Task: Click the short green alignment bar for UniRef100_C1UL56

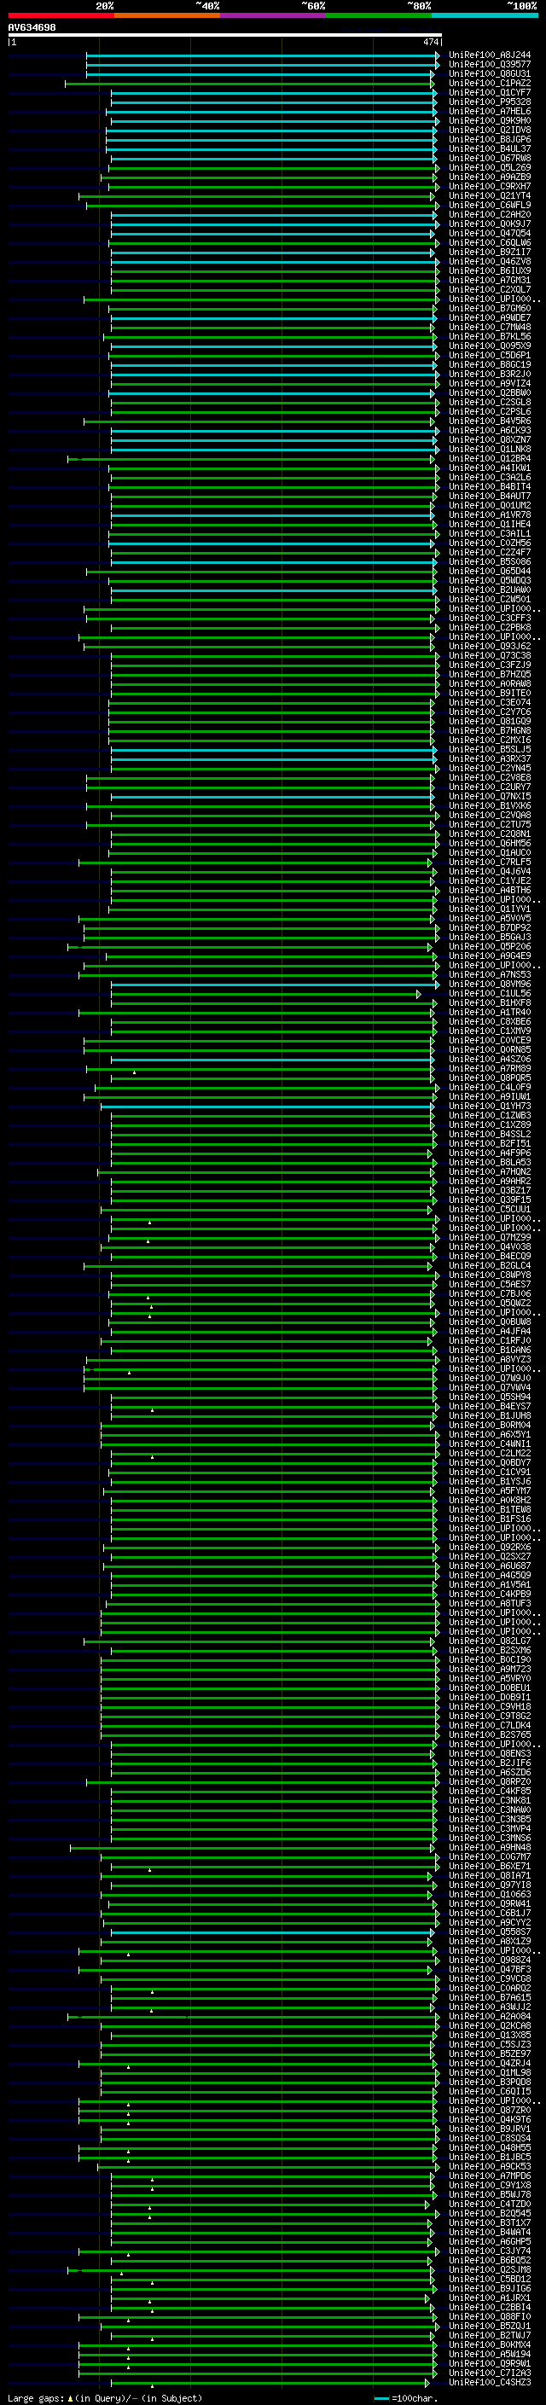Action: [x=265, y=993]
